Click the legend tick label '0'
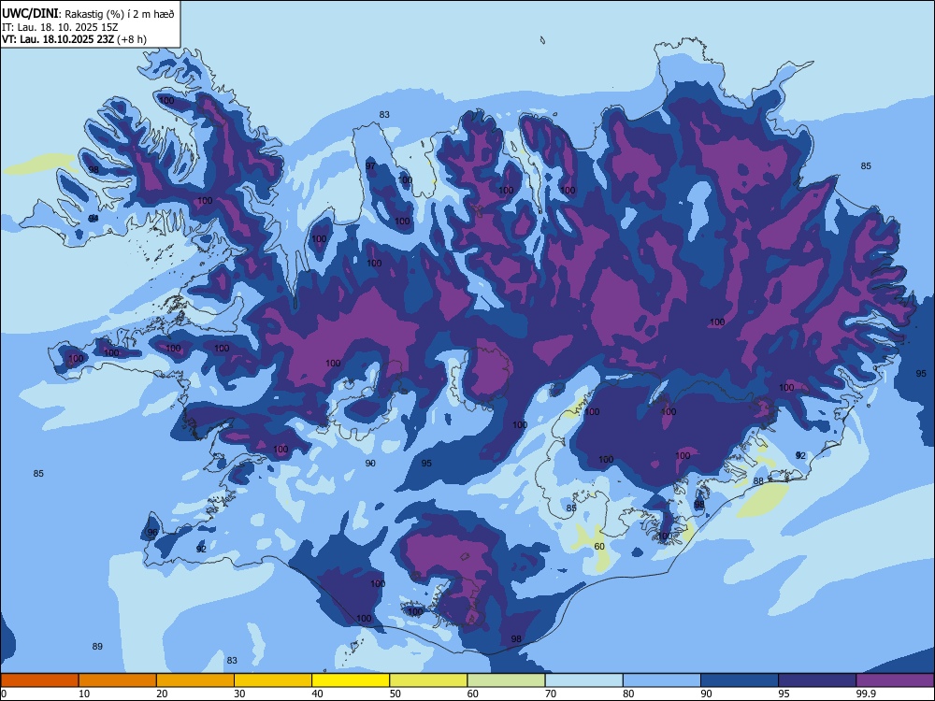 tap(4, 694)
